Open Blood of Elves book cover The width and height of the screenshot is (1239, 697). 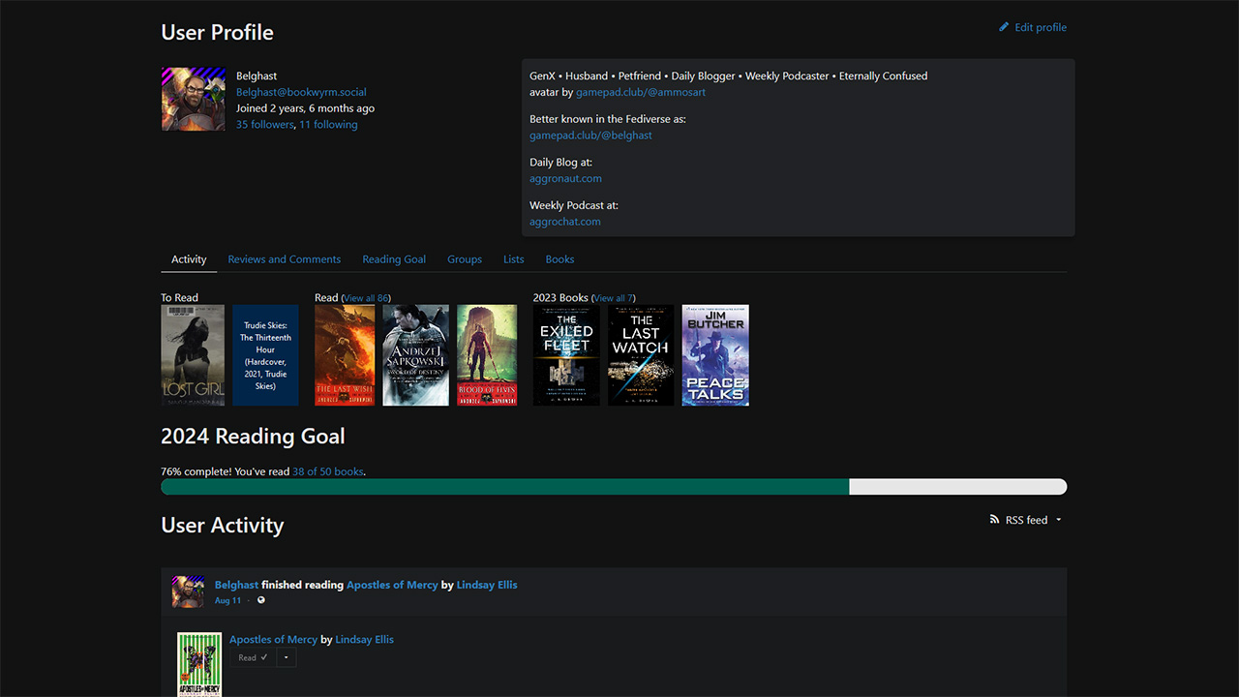(487, 355)
